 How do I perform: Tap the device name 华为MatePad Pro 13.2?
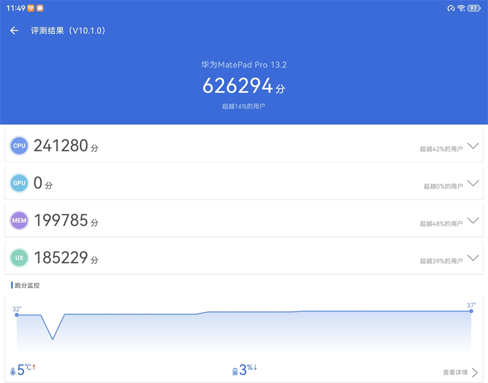tap(243, 65)
